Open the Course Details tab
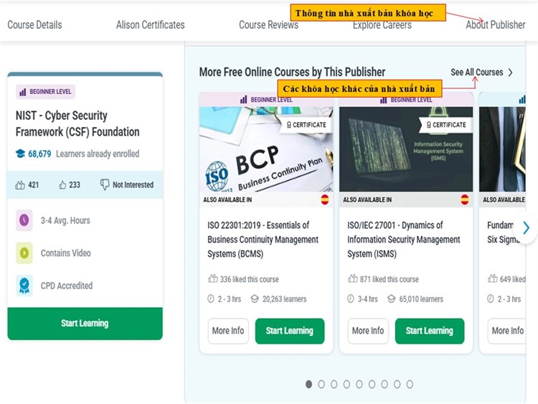This screenshot has height=404, width=538. 34,25
